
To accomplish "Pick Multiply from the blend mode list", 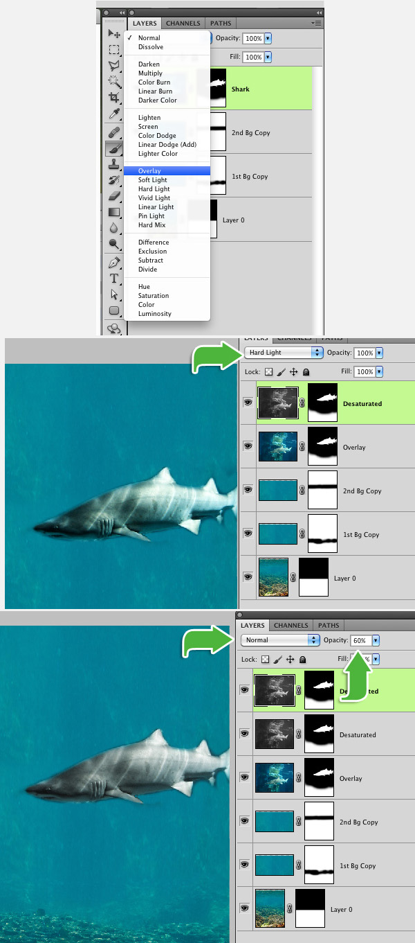I will tap(150, 73).
